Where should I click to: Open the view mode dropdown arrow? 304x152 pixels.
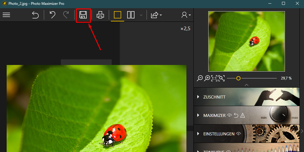141,15
